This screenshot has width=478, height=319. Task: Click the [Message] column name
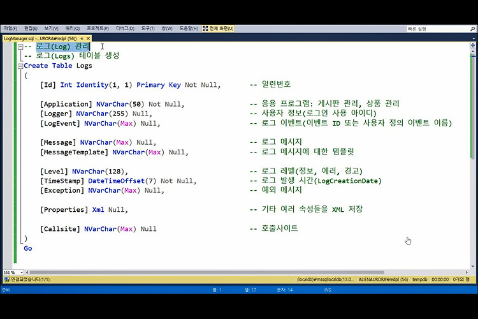click(x=58, y=142)
